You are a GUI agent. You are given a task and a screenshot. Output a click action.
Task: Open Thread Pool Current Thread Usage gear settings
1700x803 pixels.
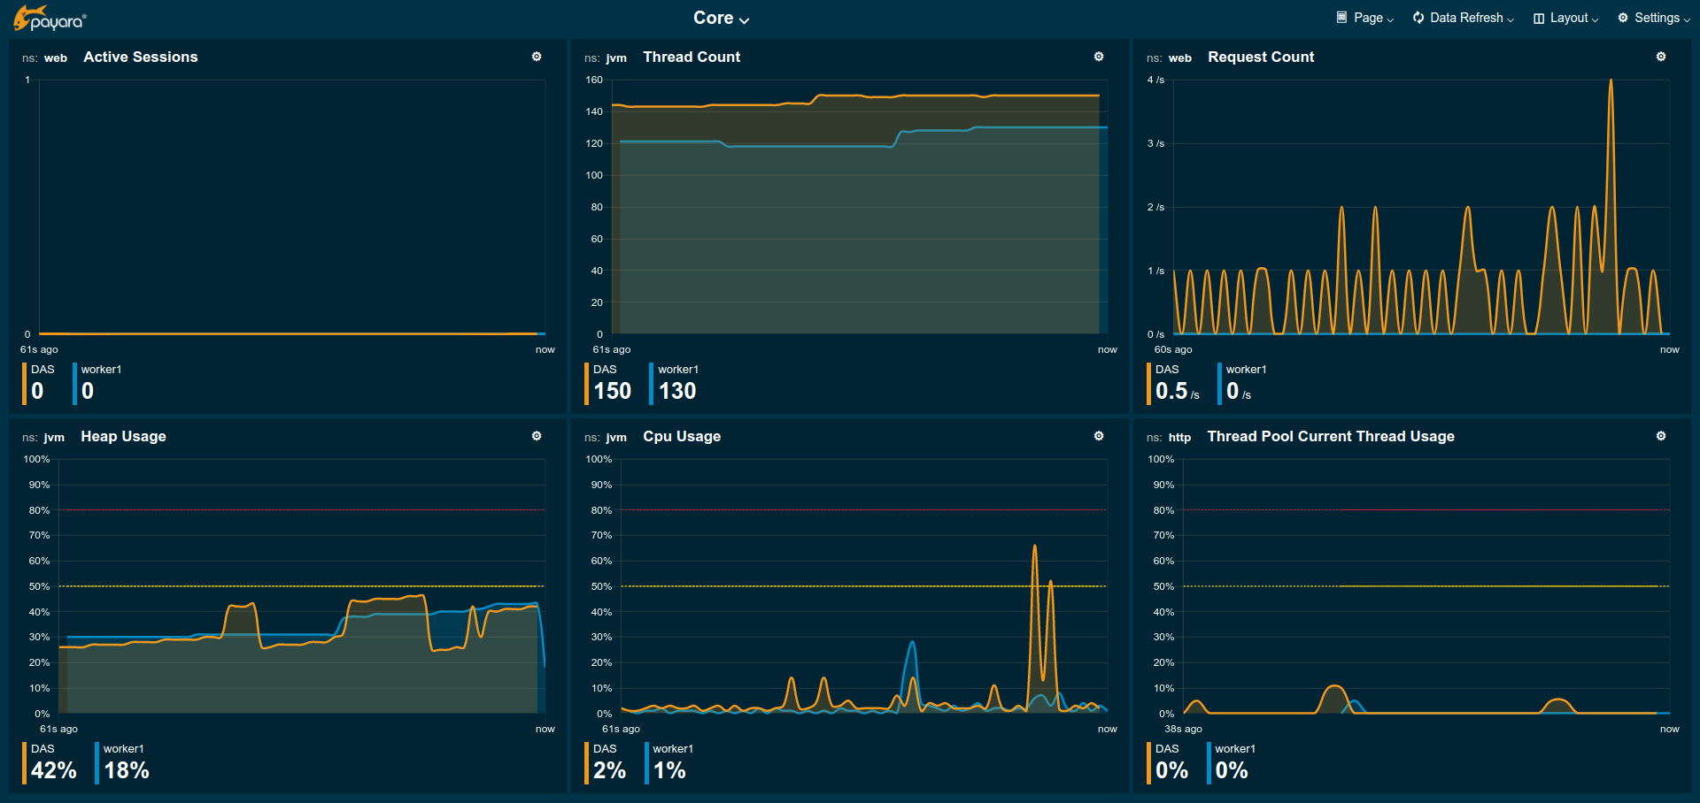point(1661,436)
